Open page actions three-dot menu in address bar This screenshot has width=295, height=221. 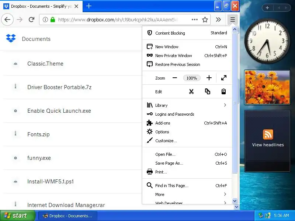pos(195,20)
